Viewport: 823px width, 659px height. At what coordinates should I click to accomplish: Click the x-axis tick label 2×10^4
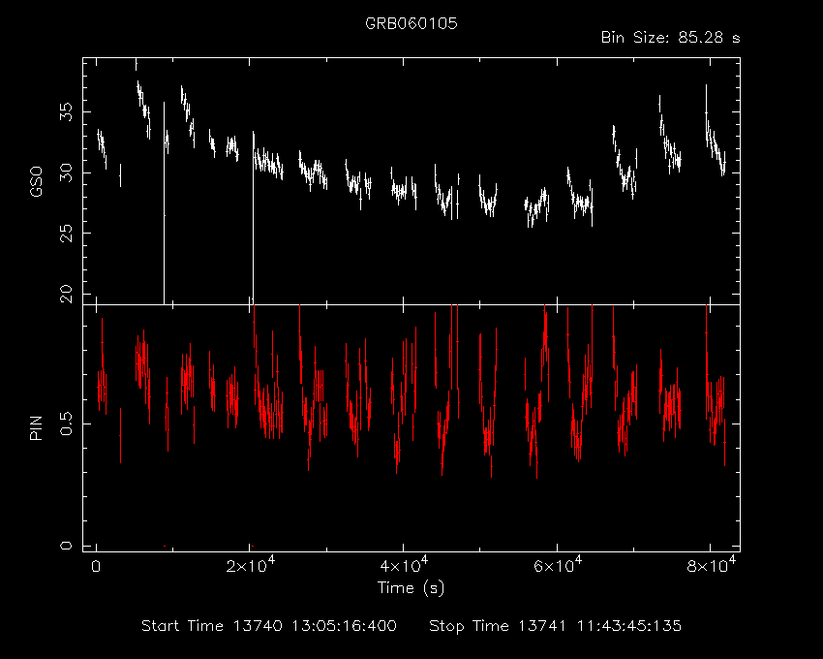(x=251, y=564)
